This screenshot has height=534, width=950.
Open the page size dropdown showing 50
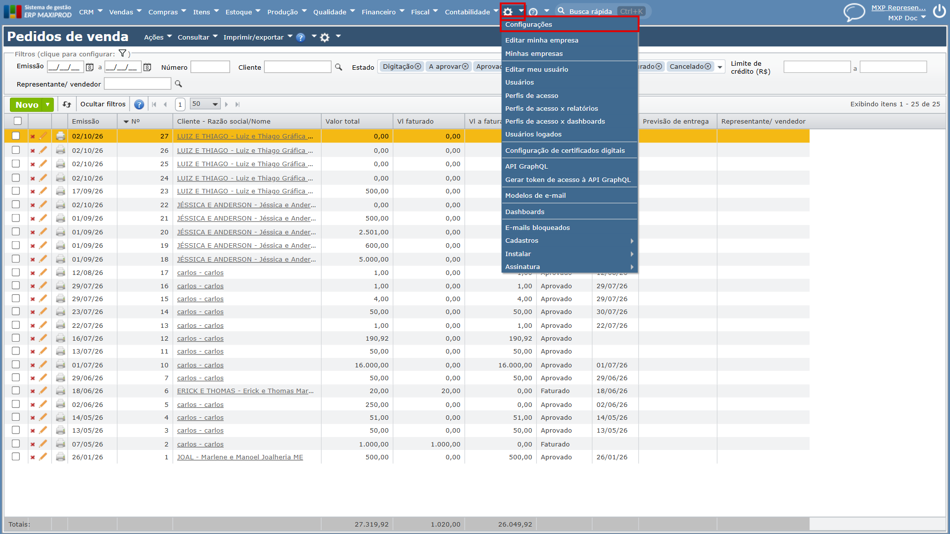tap(205, 104)
